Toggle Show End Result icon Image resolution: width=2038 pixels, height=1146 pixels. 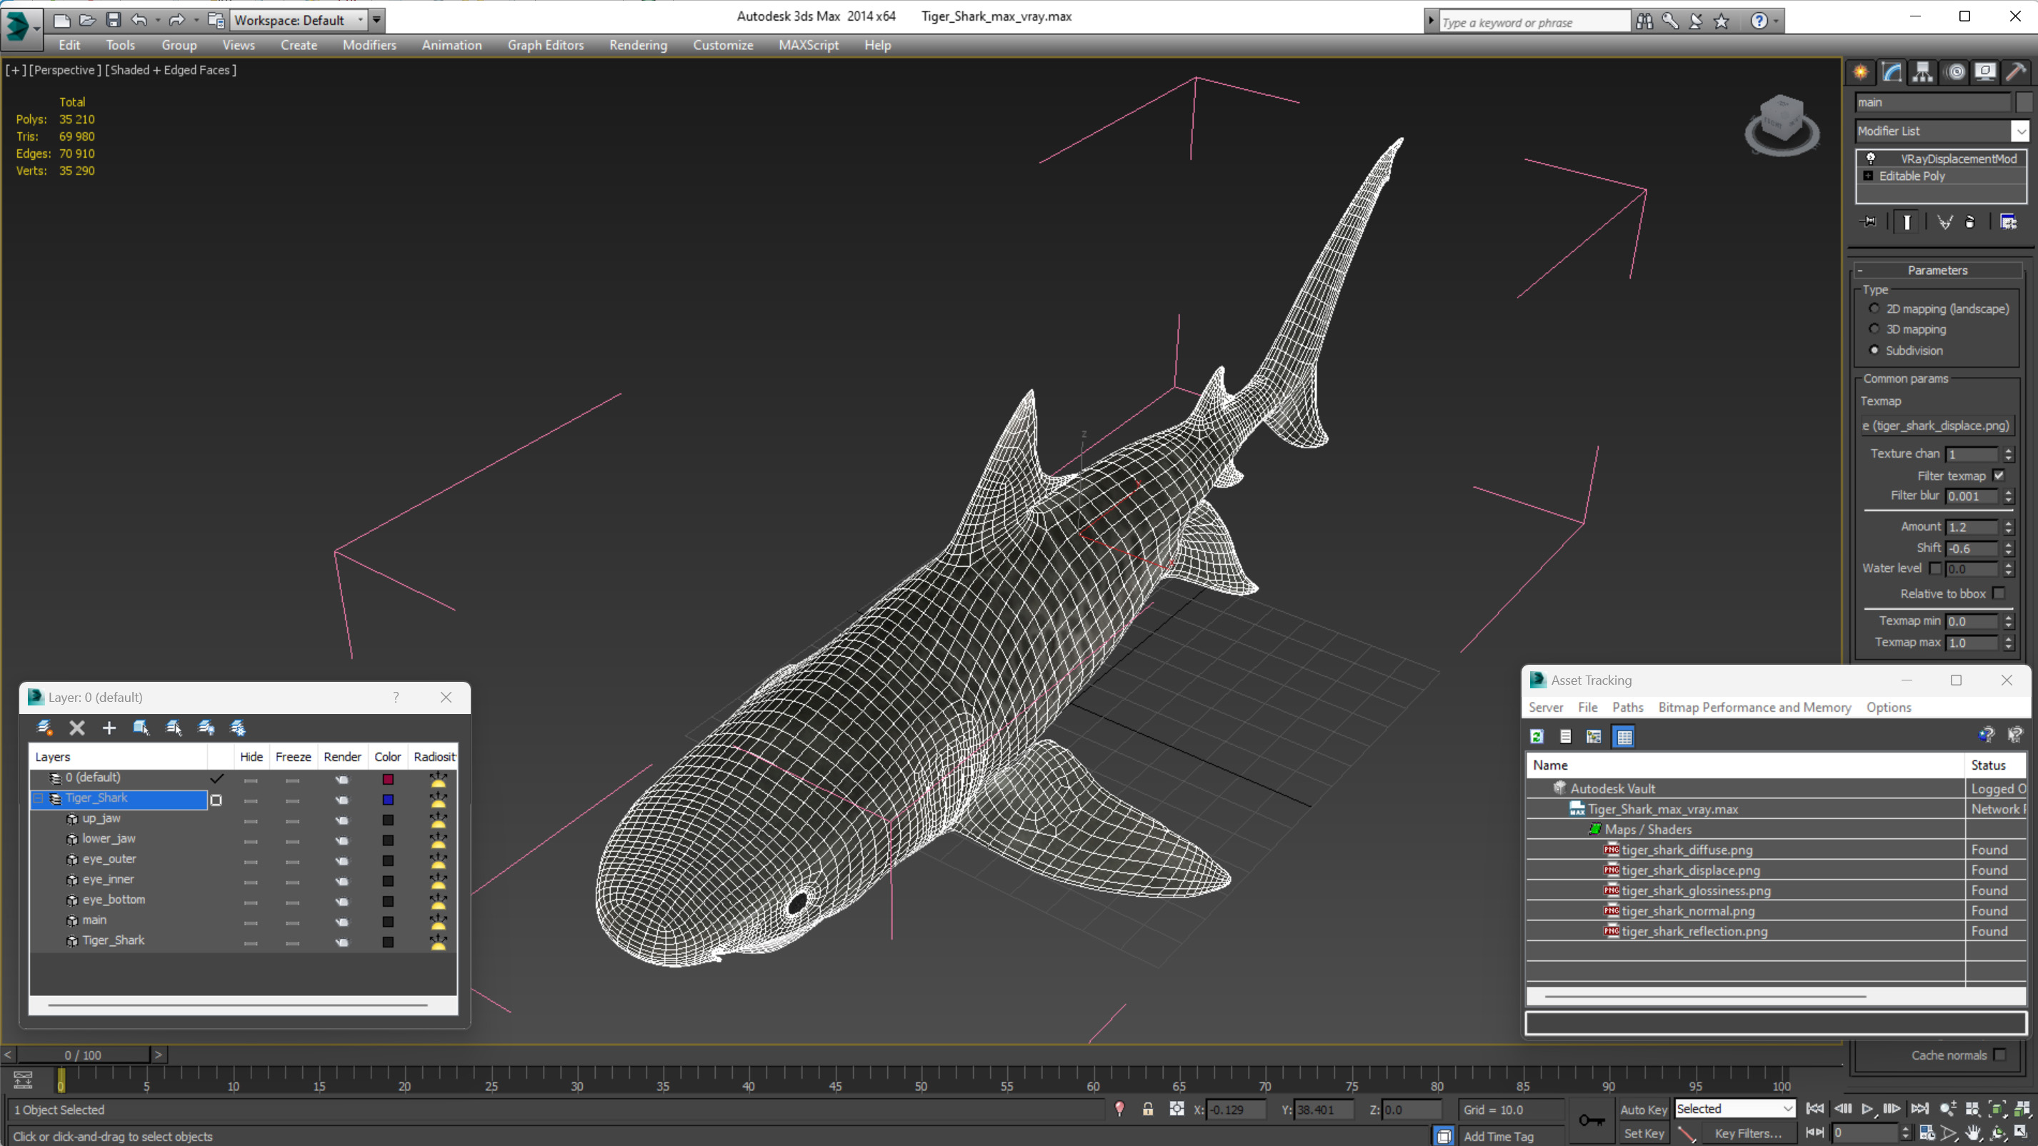tap(1907, 221)
